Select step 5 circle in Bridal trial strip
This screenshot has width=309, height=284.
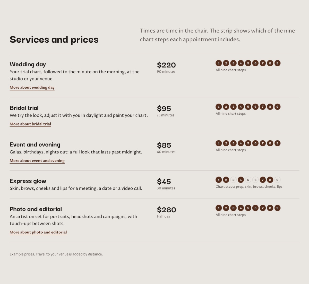click(248, 107)
